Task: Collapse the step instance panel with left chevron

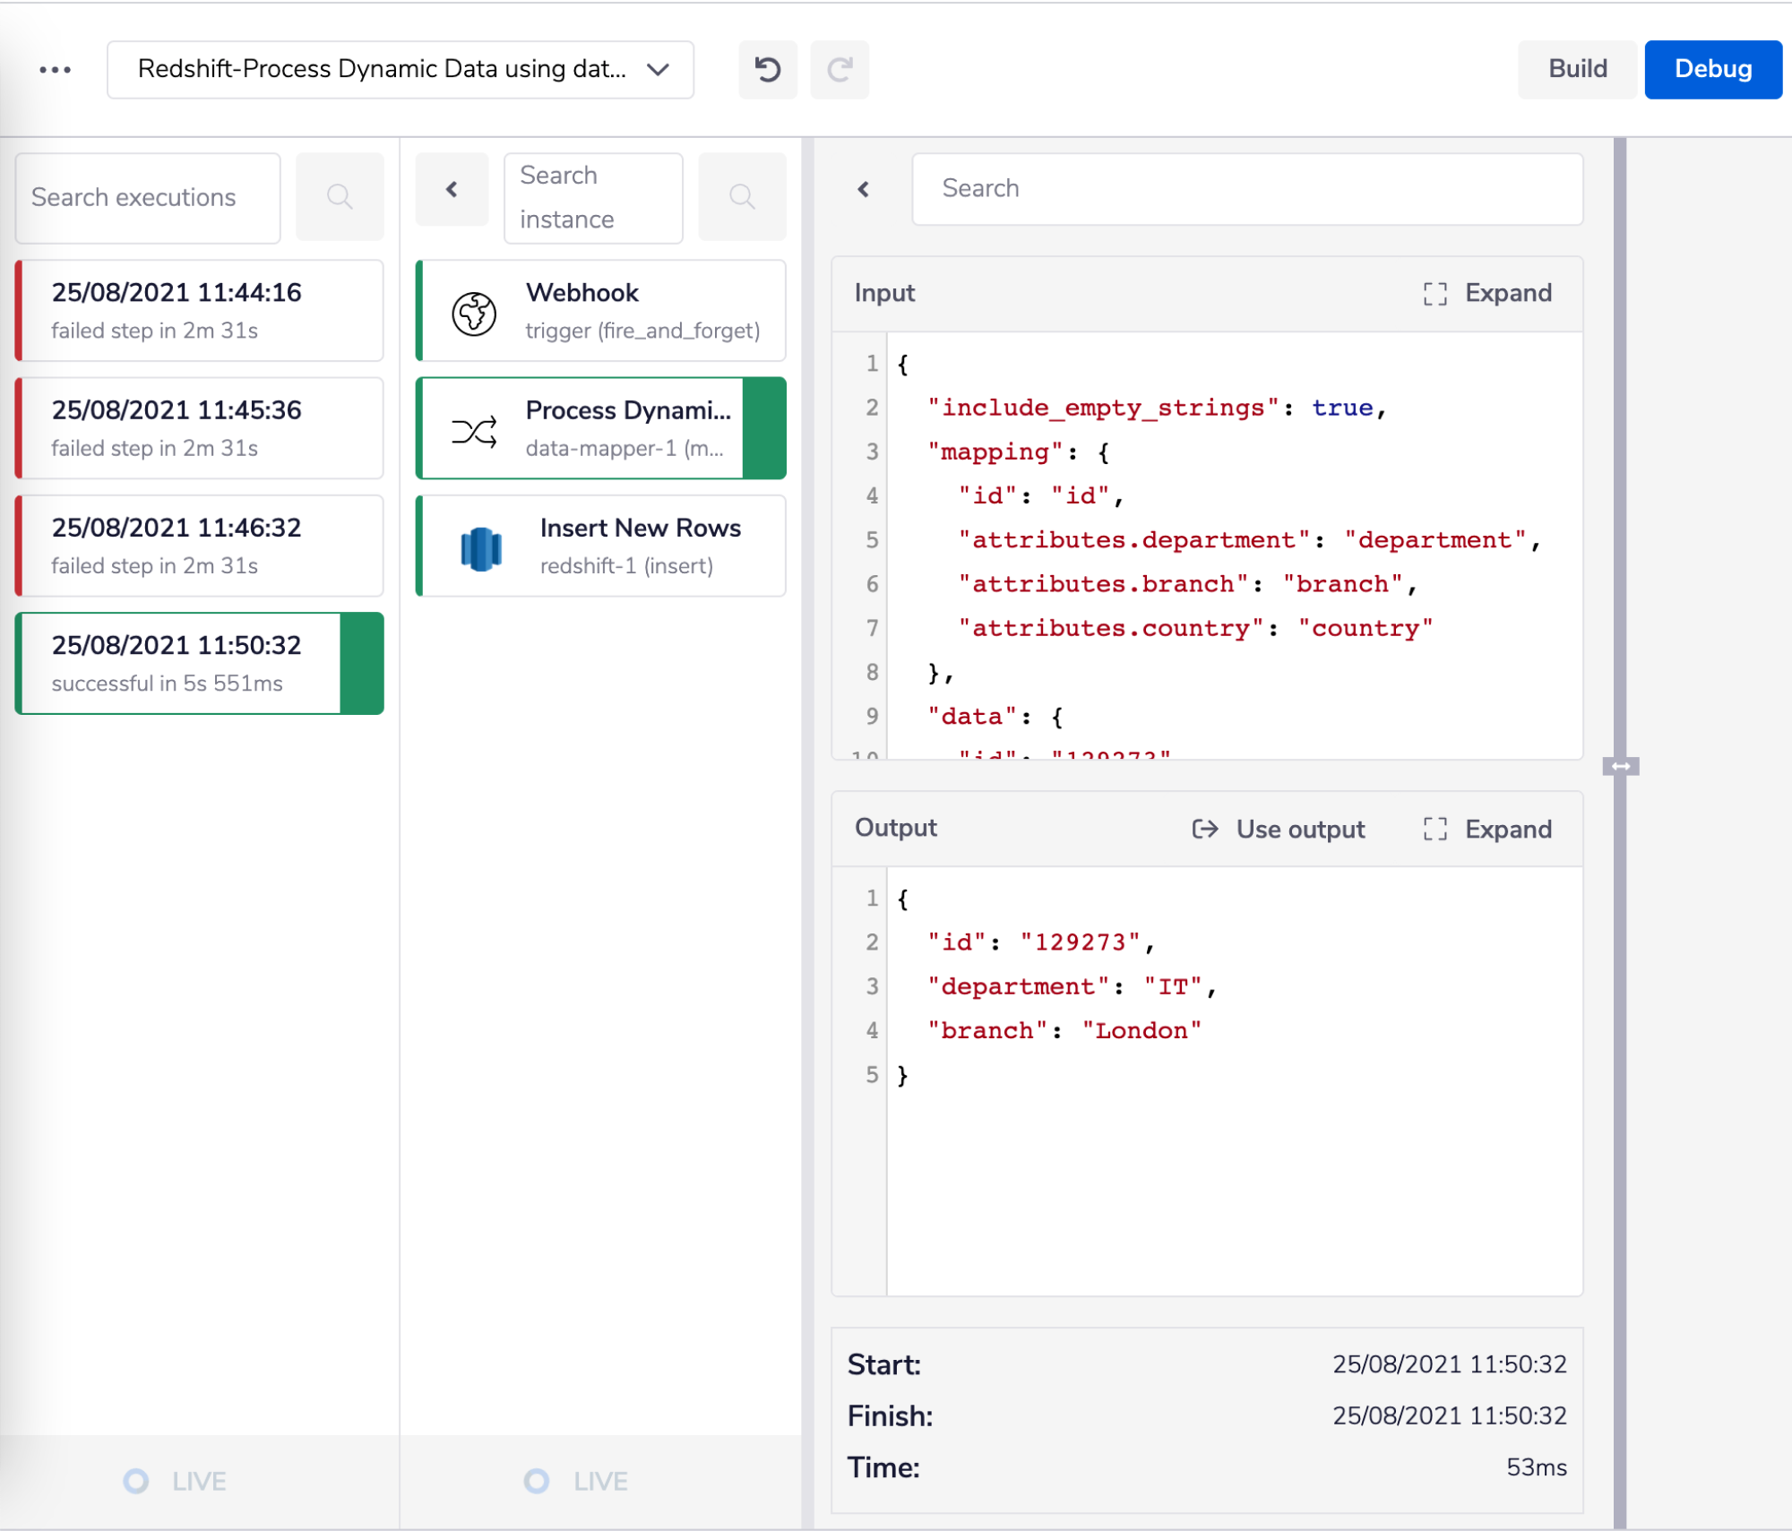Action: 452,190
